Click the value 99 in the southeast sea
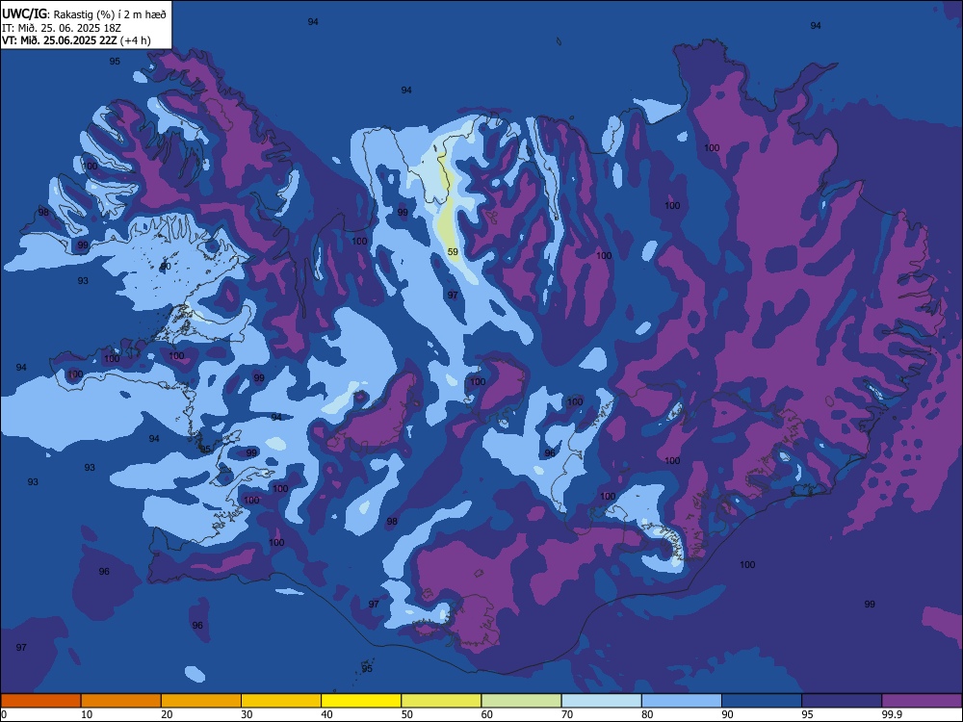The width and height of the screenshot is (963, 722). [870, 605]
